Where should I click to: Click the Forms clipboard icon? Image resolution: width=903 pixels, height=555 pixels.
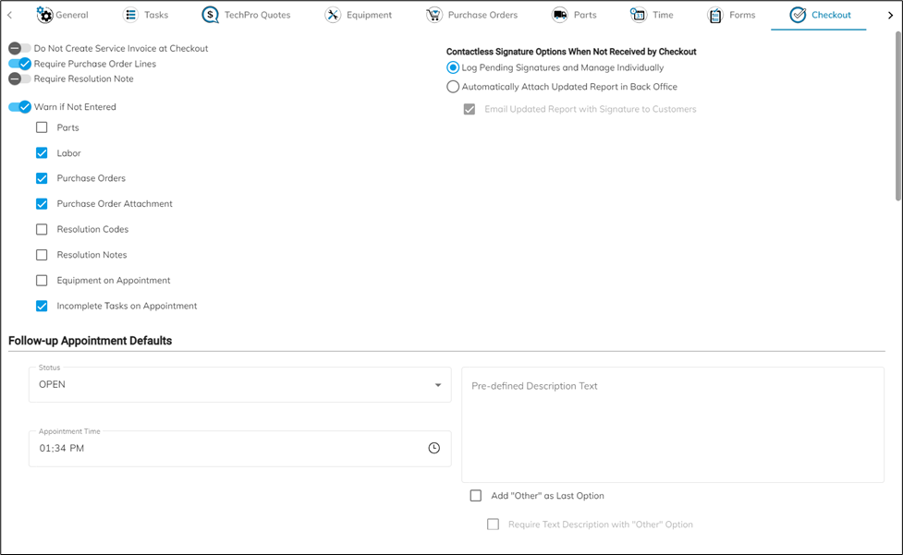714,15
